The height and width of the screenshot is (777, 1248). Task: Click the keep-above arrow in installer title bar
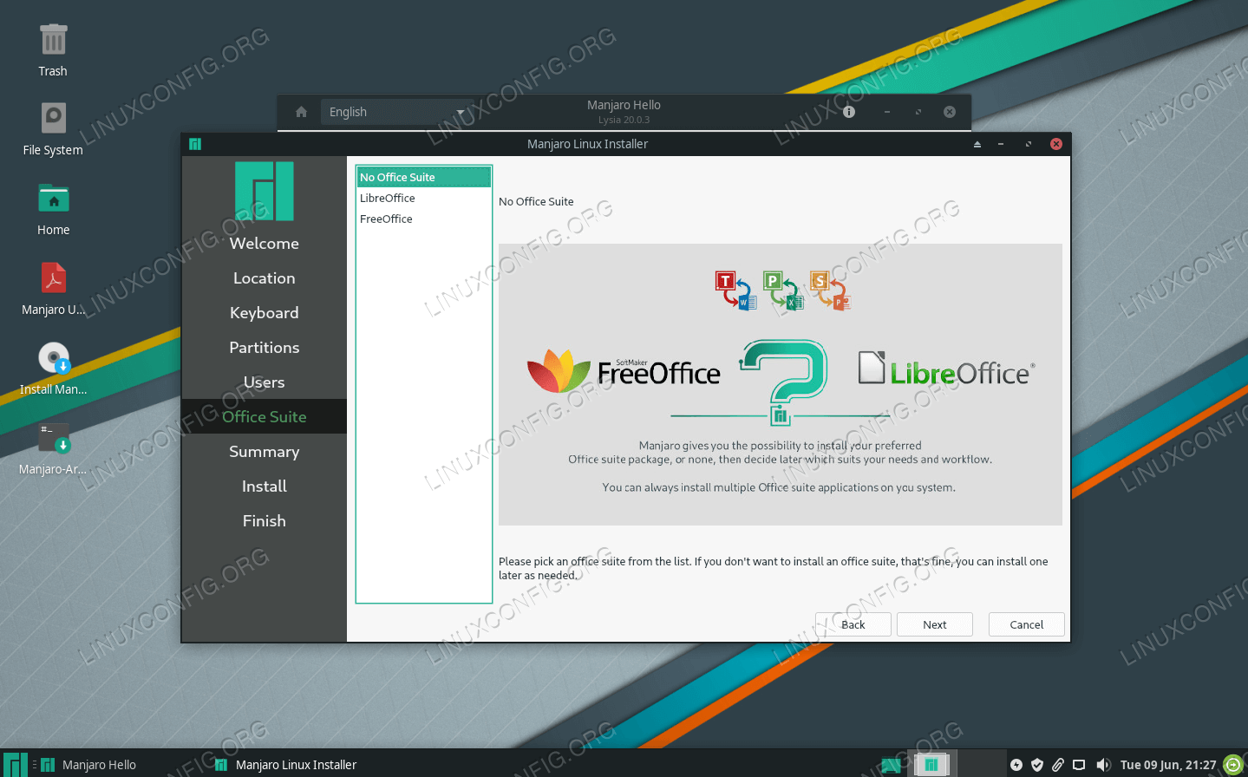[x=977, y=144]
